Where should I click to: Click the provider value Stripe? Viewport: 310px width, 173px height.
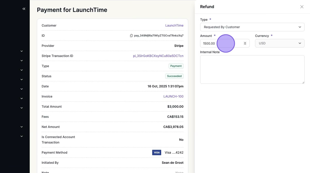(x=179, y=46)
